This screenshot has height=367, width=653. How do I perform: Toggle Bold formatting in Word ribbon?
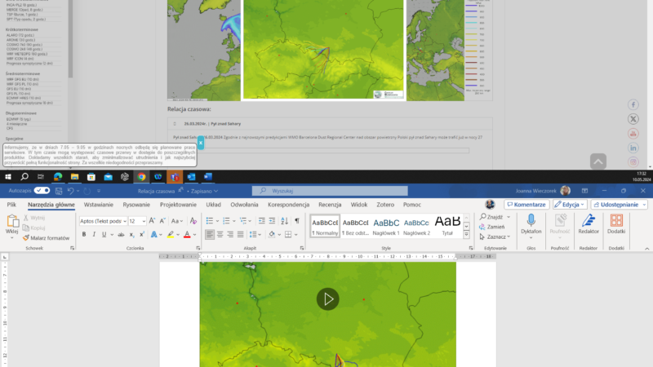tap(84, 235)
